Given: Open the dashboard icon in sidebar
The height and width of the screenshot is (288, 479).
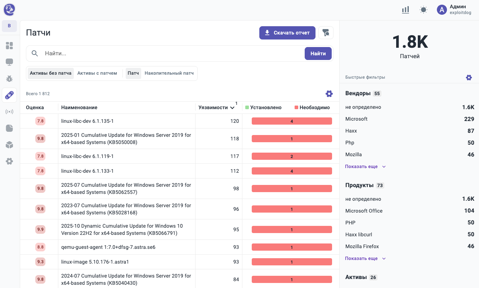Looking at the screenshot, I should click(x=9, y=46).
